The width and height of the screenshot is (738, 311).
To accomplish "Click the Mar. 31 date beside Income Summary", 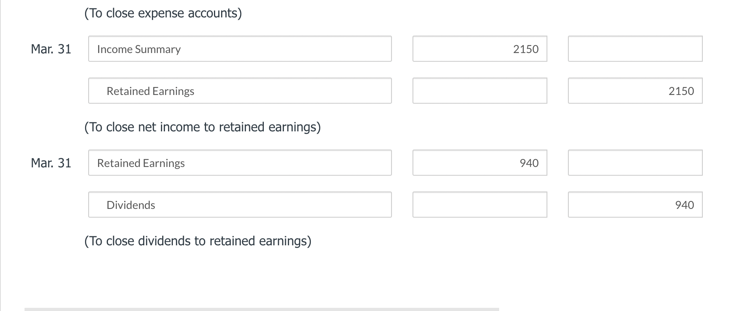I will click(x=51, y=49).
